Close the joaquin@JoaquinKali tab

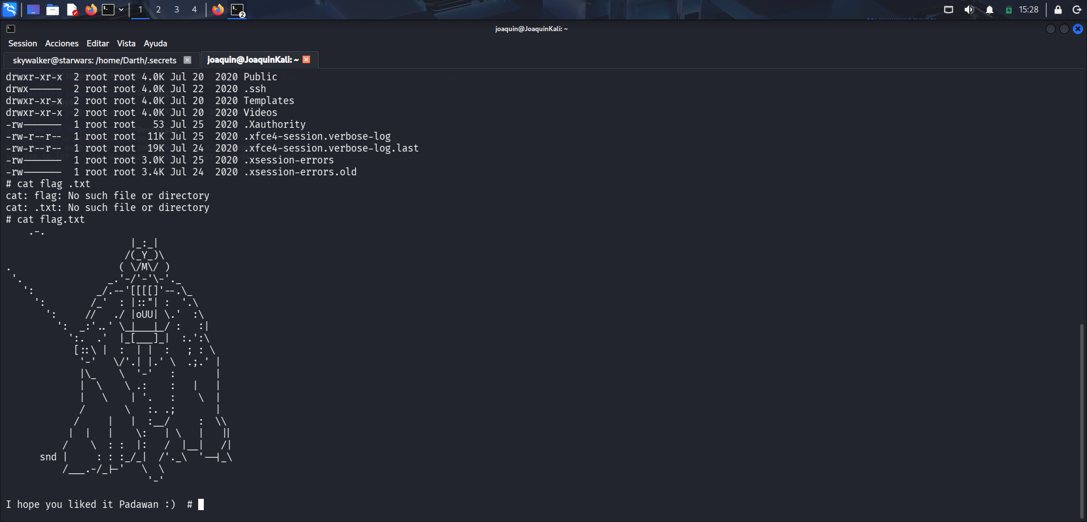pyautogui.click(x=306, y=59)
